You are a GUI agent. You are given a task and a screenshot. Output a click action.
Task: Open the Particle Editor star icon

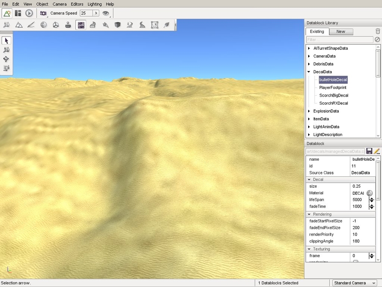pyautogui.click(x=105, y=25)
